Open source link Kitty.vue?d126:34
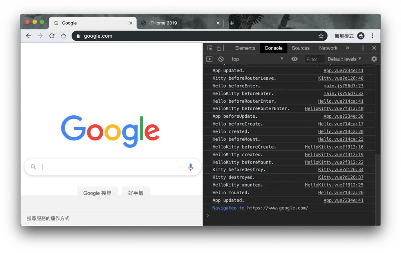This screenshot has width=401, height=253. [341, 169]
